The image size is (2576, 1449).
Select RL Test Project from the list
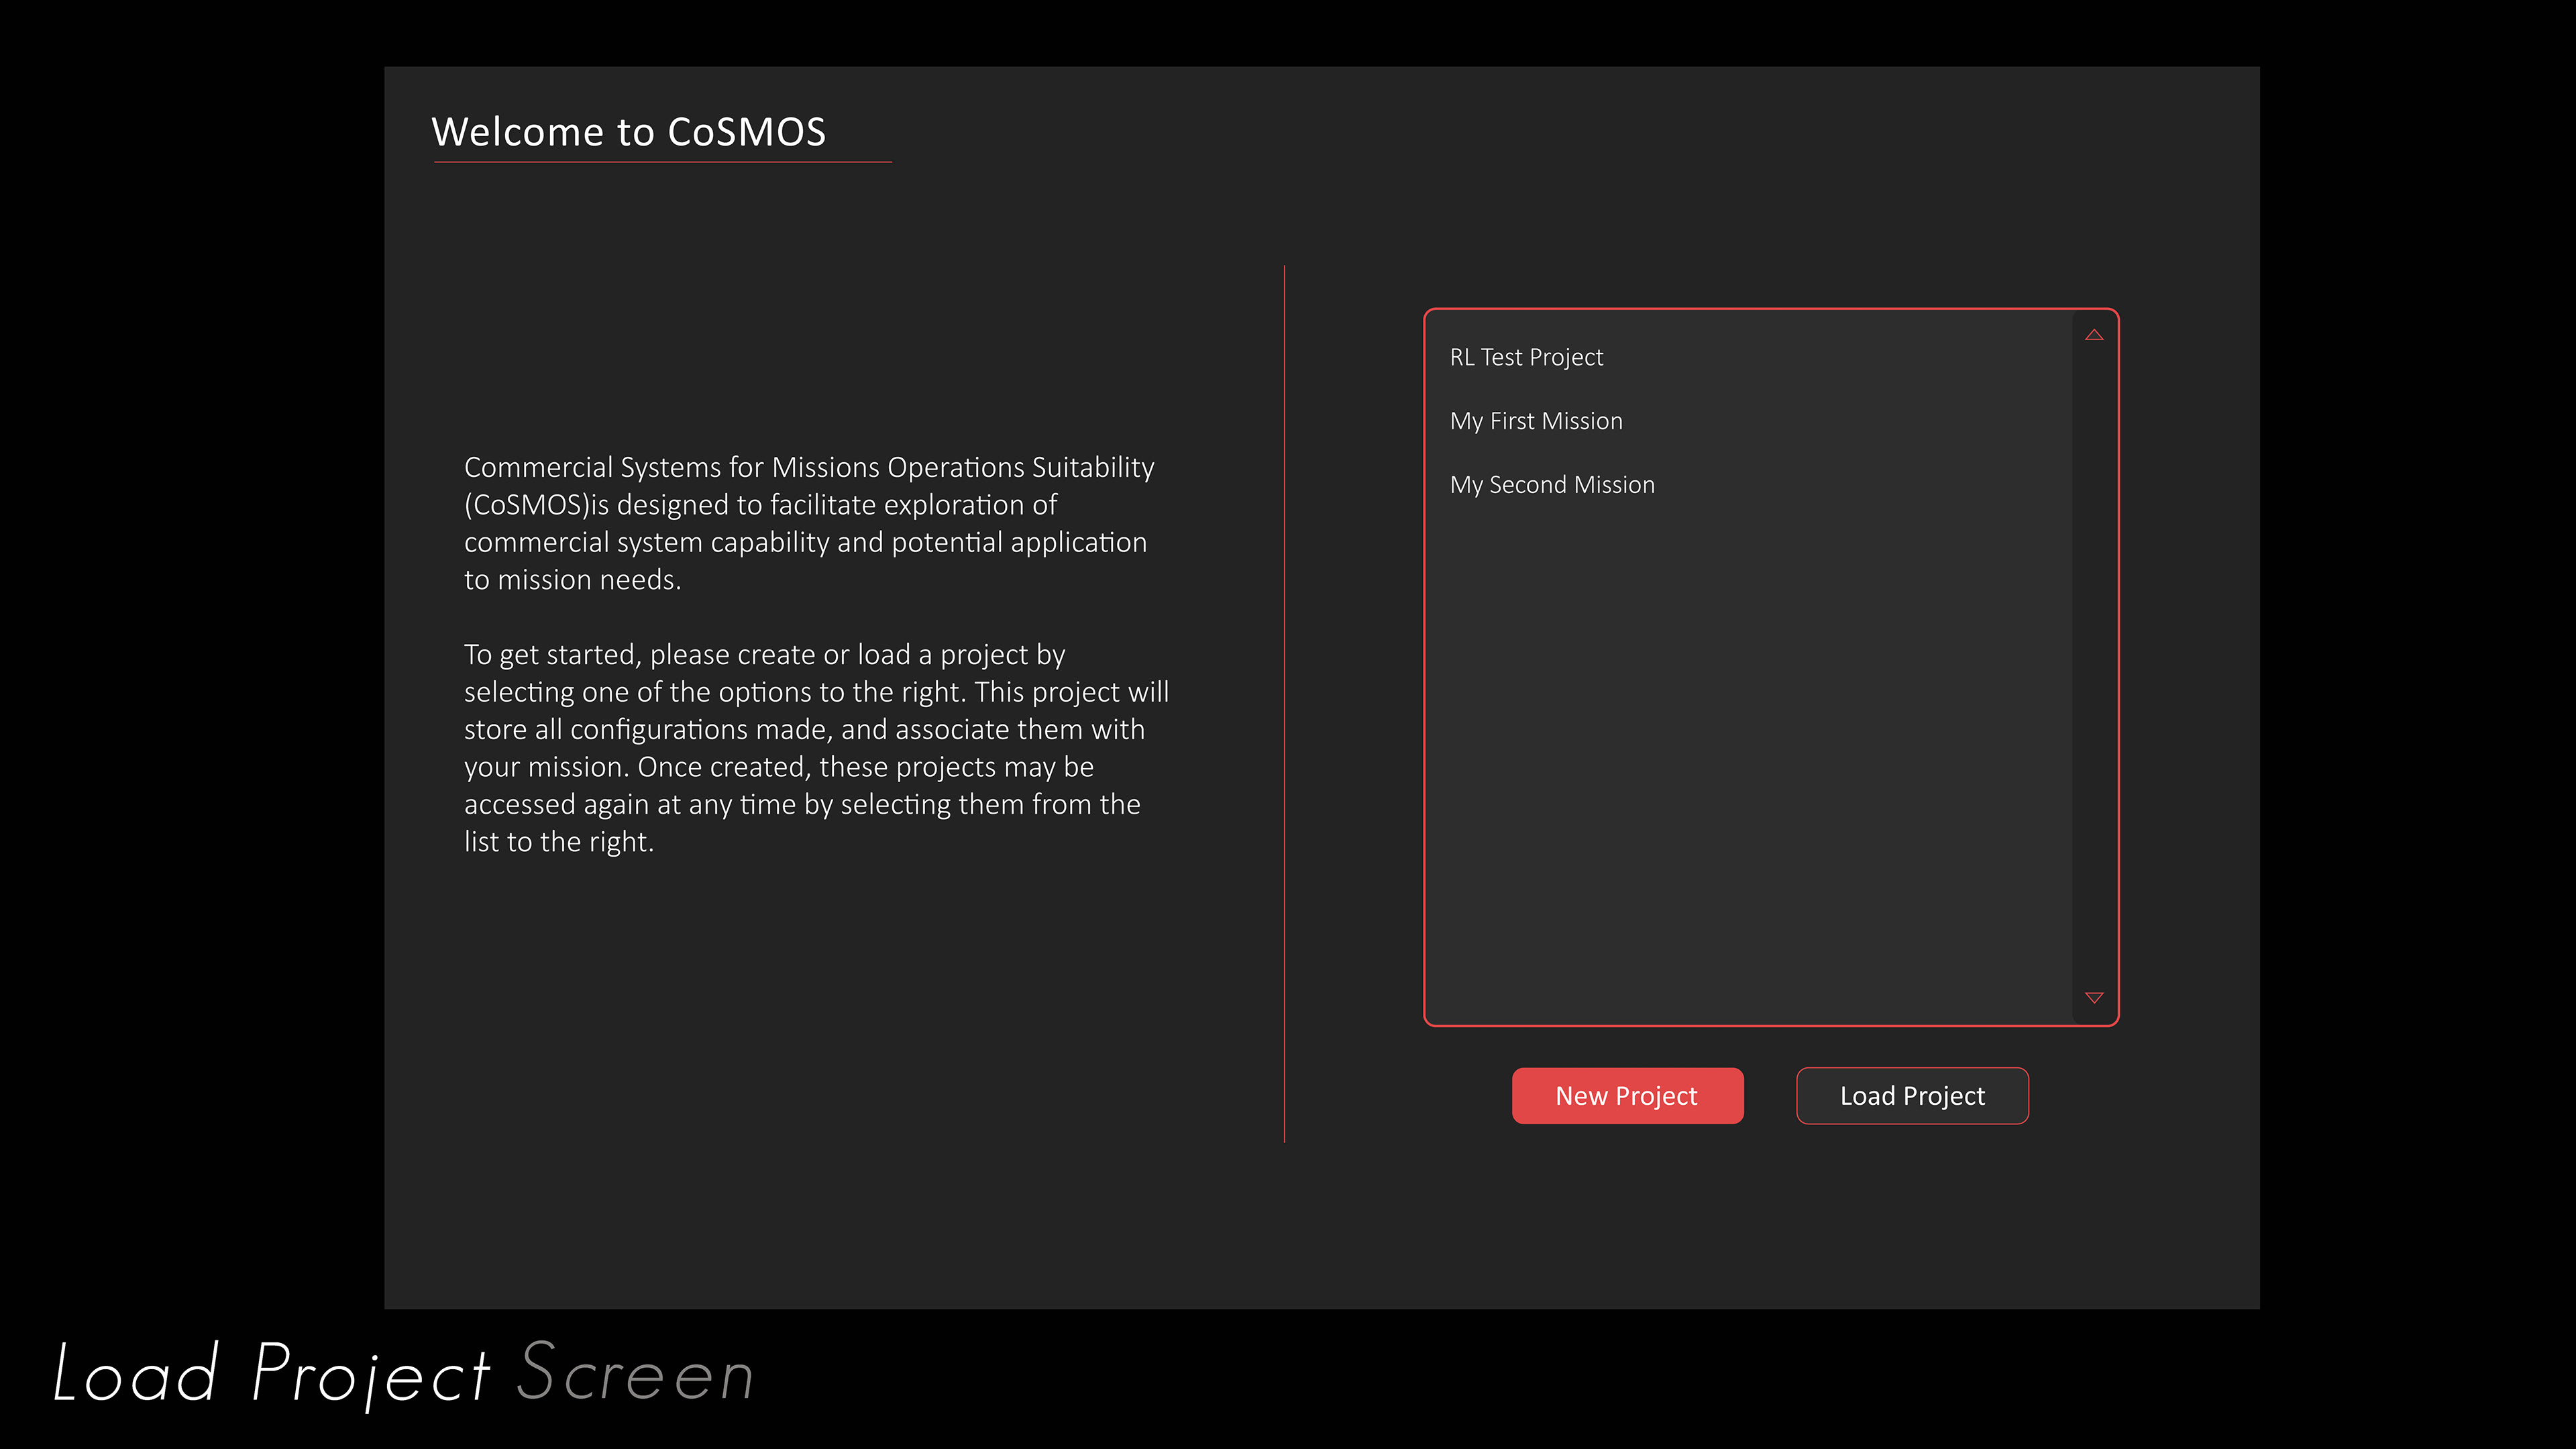(1526, 357)
